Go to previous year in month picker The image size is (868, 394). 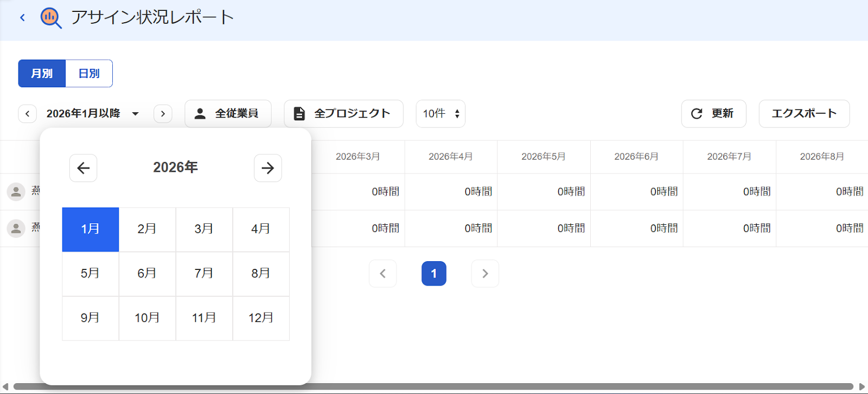84,168
